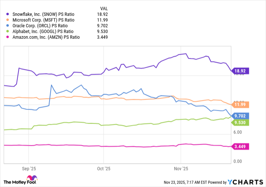Screen dimensions: 266x187
Task: Select the Microsoft Corp. (MSFT) PS Ratio label
Action: point(44,20)
